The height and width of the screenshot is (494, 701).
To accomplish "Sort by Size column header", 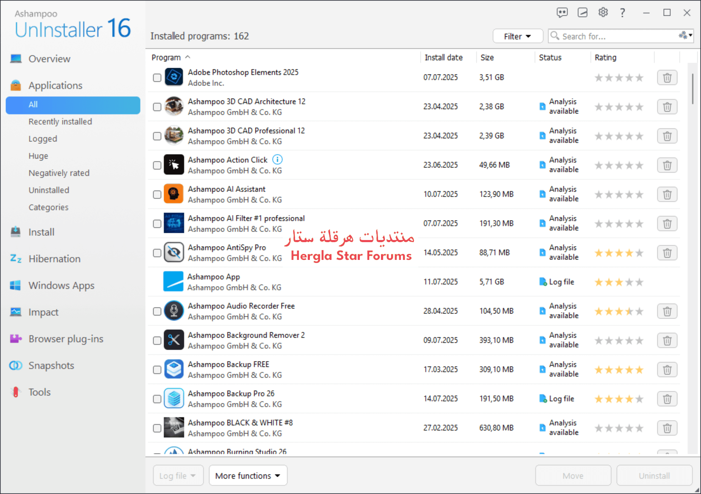I will point(487,57).
